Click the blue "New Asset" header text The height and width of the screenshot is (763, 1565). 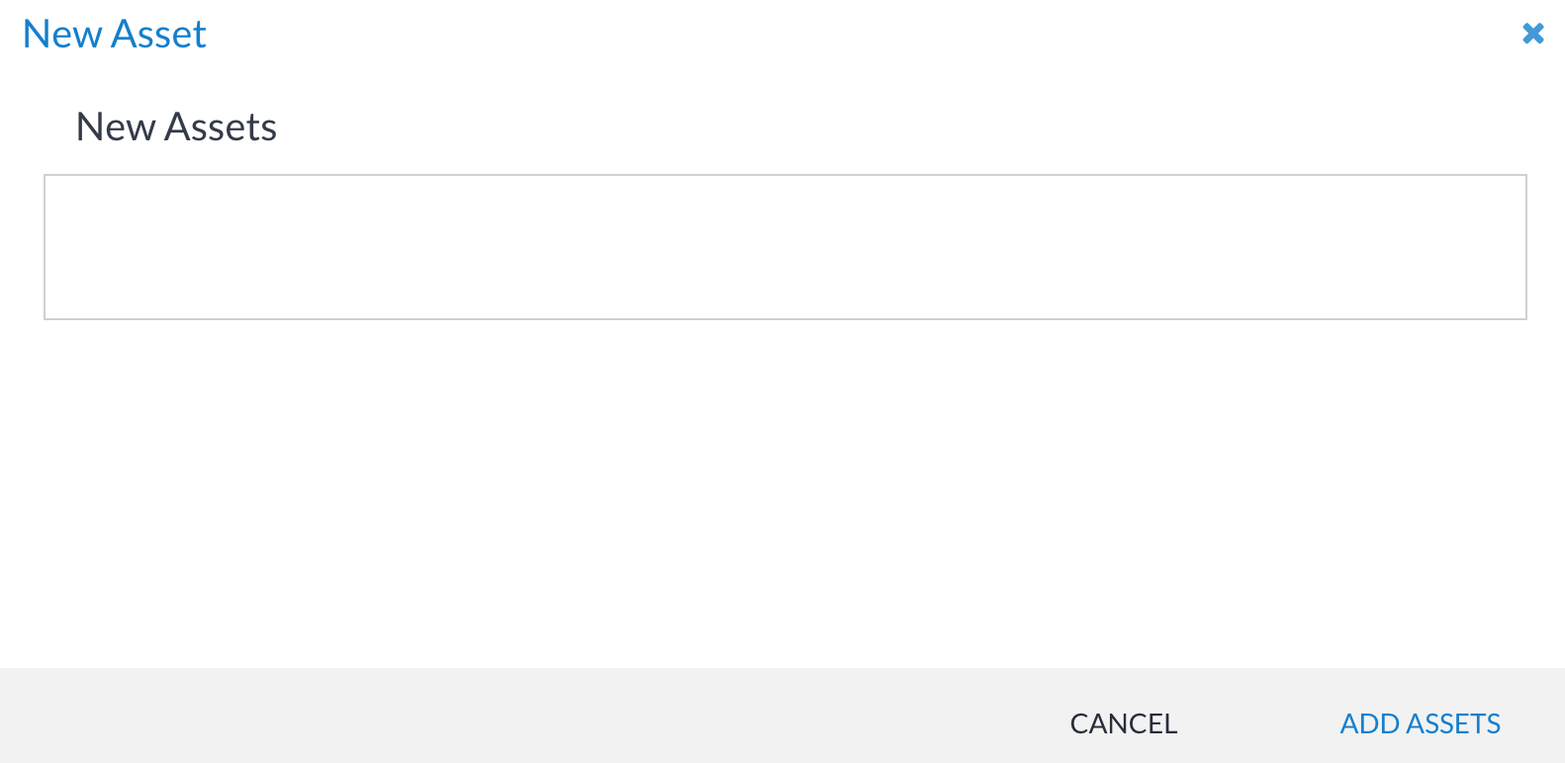115,35
